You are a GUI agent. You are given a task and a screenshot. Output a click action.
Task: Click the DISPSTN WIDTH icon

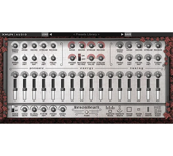coord(120,109)
